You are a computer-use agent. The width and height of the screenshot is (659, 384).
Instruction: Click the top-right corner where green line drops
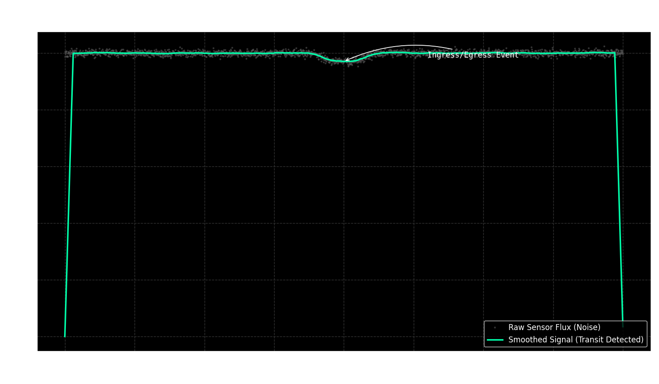point(615,53)
